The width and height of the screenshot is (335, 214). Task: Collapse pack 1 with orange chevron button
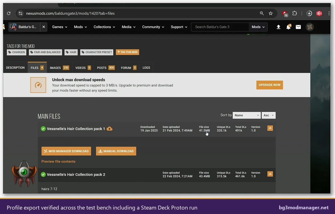click(270, 128)
